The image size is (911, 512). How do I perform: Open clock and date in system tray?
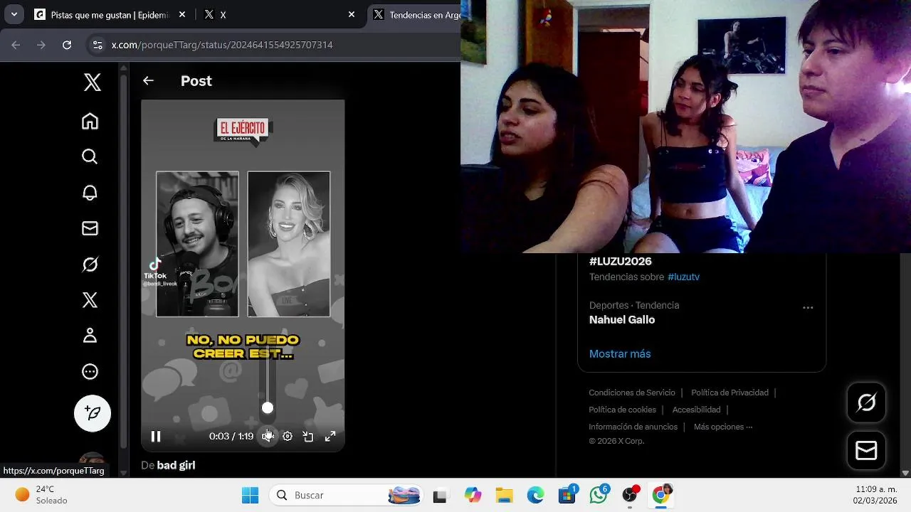[x=875, y=495]
